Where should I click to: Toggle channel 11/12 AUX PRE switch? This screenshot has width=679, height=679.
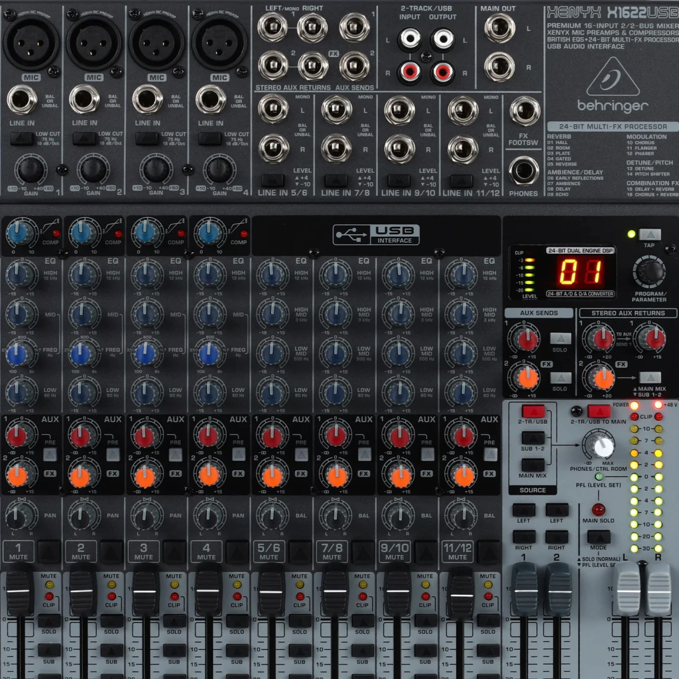point(490,454)
